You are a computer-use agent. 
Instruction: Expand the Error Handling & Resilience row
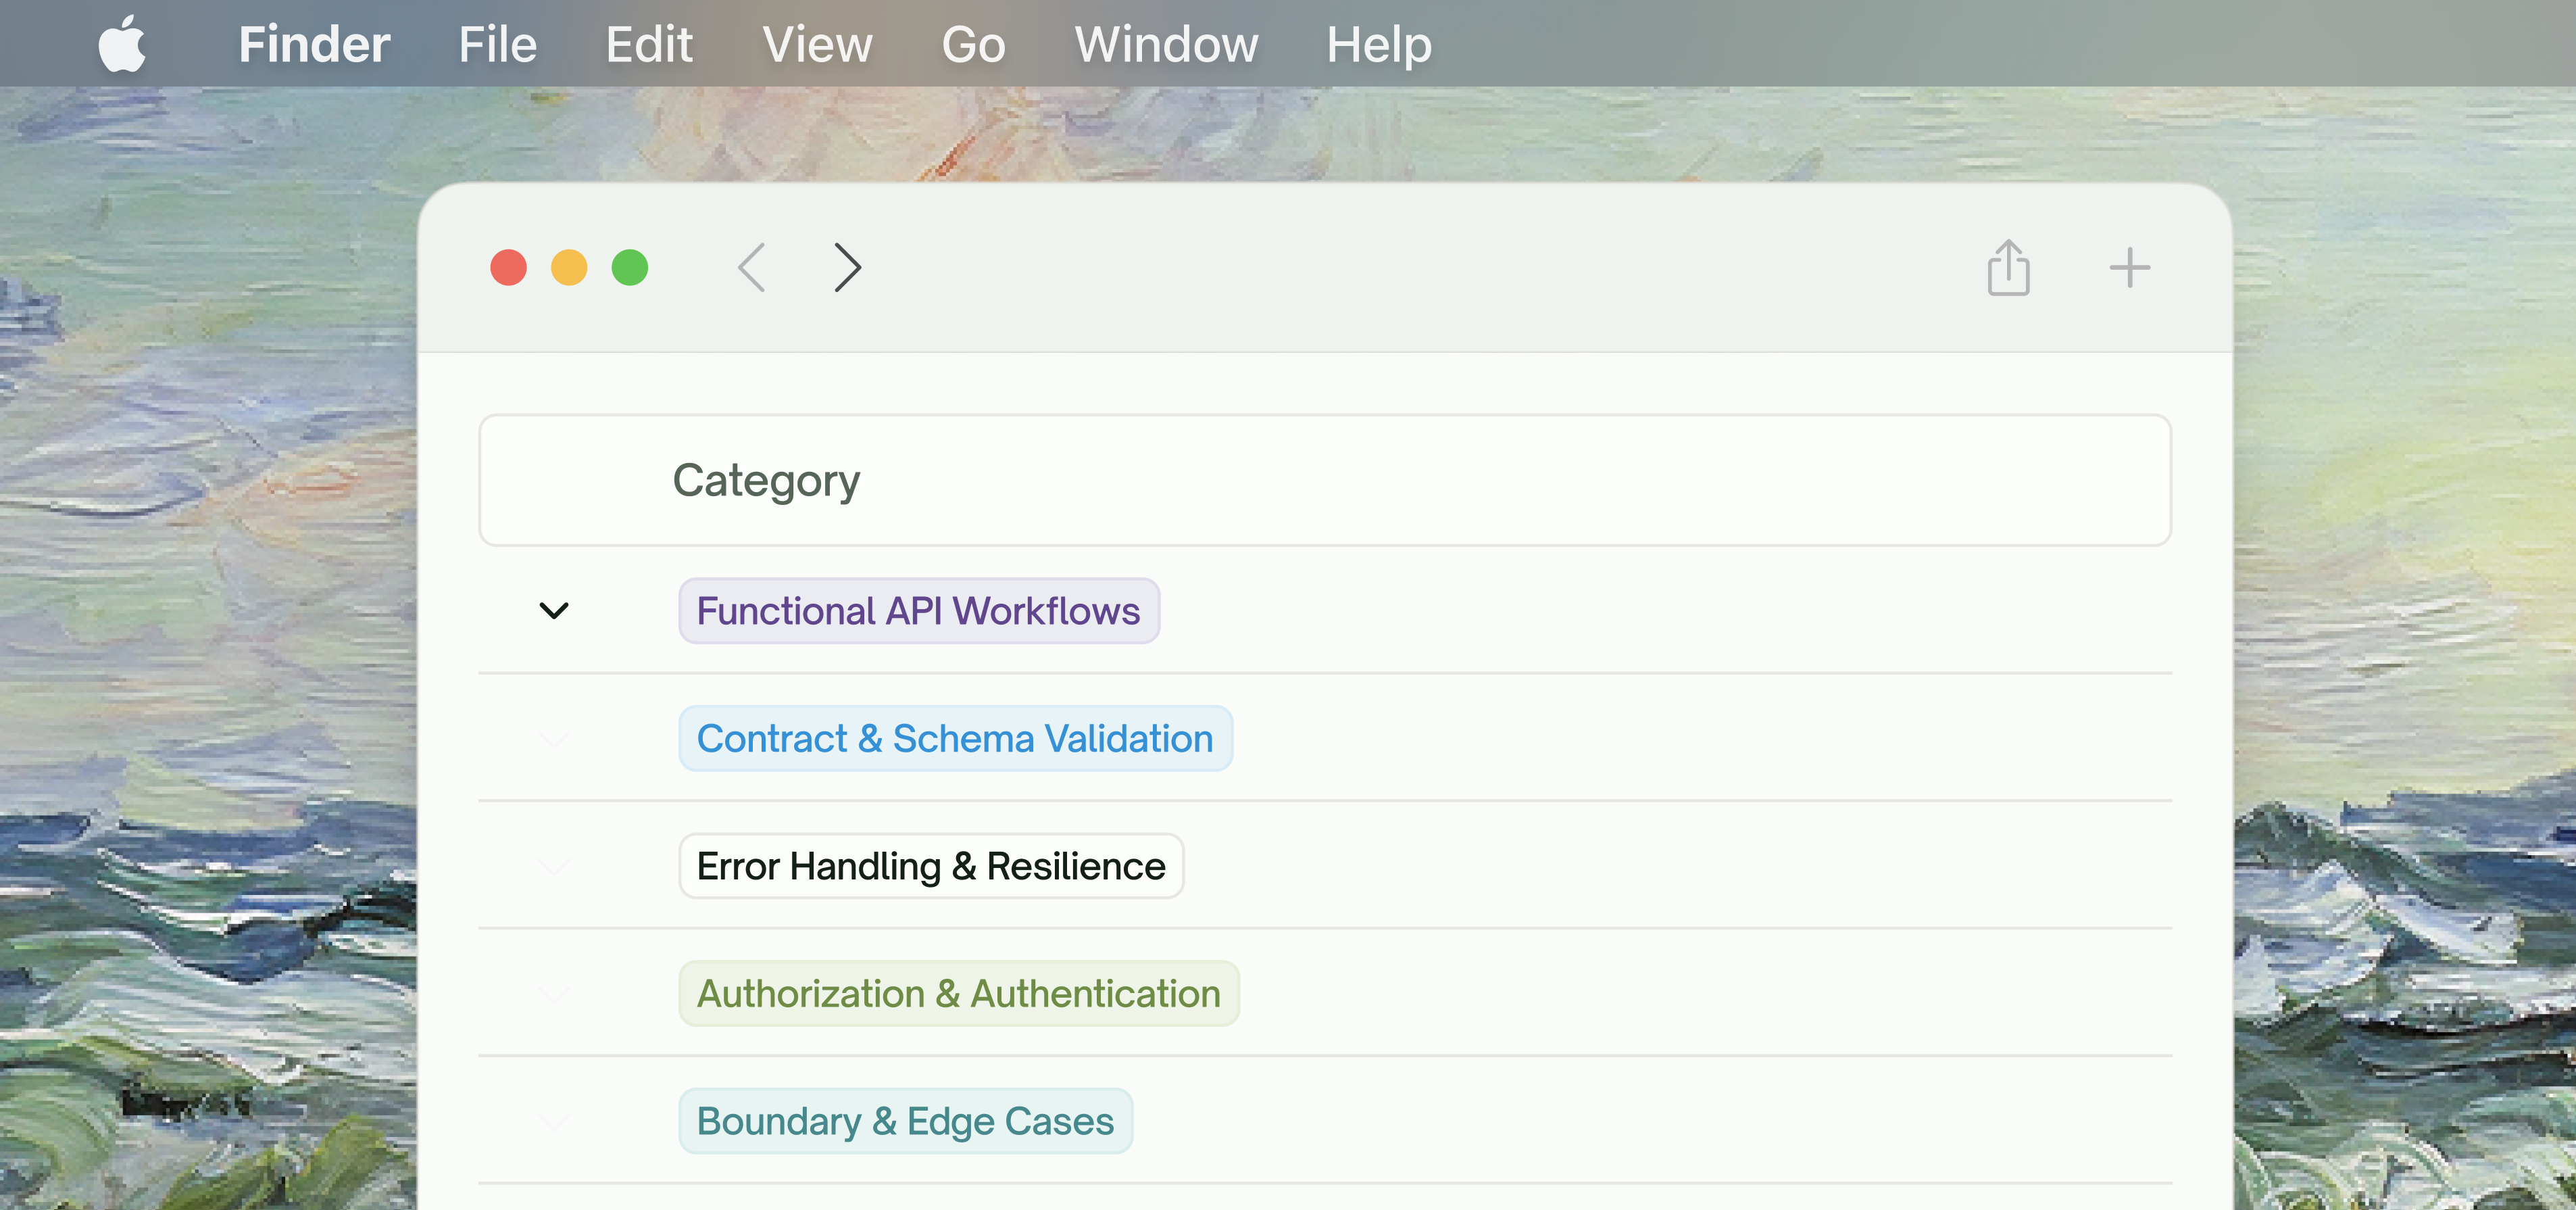pyautogui.click(x=554, y=866)
